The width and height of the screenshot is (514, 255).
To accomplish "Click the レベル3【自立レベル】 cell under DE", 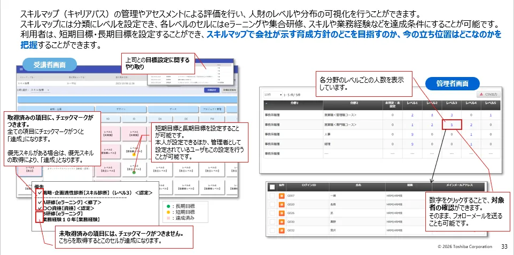I will [x=185, y=169].
